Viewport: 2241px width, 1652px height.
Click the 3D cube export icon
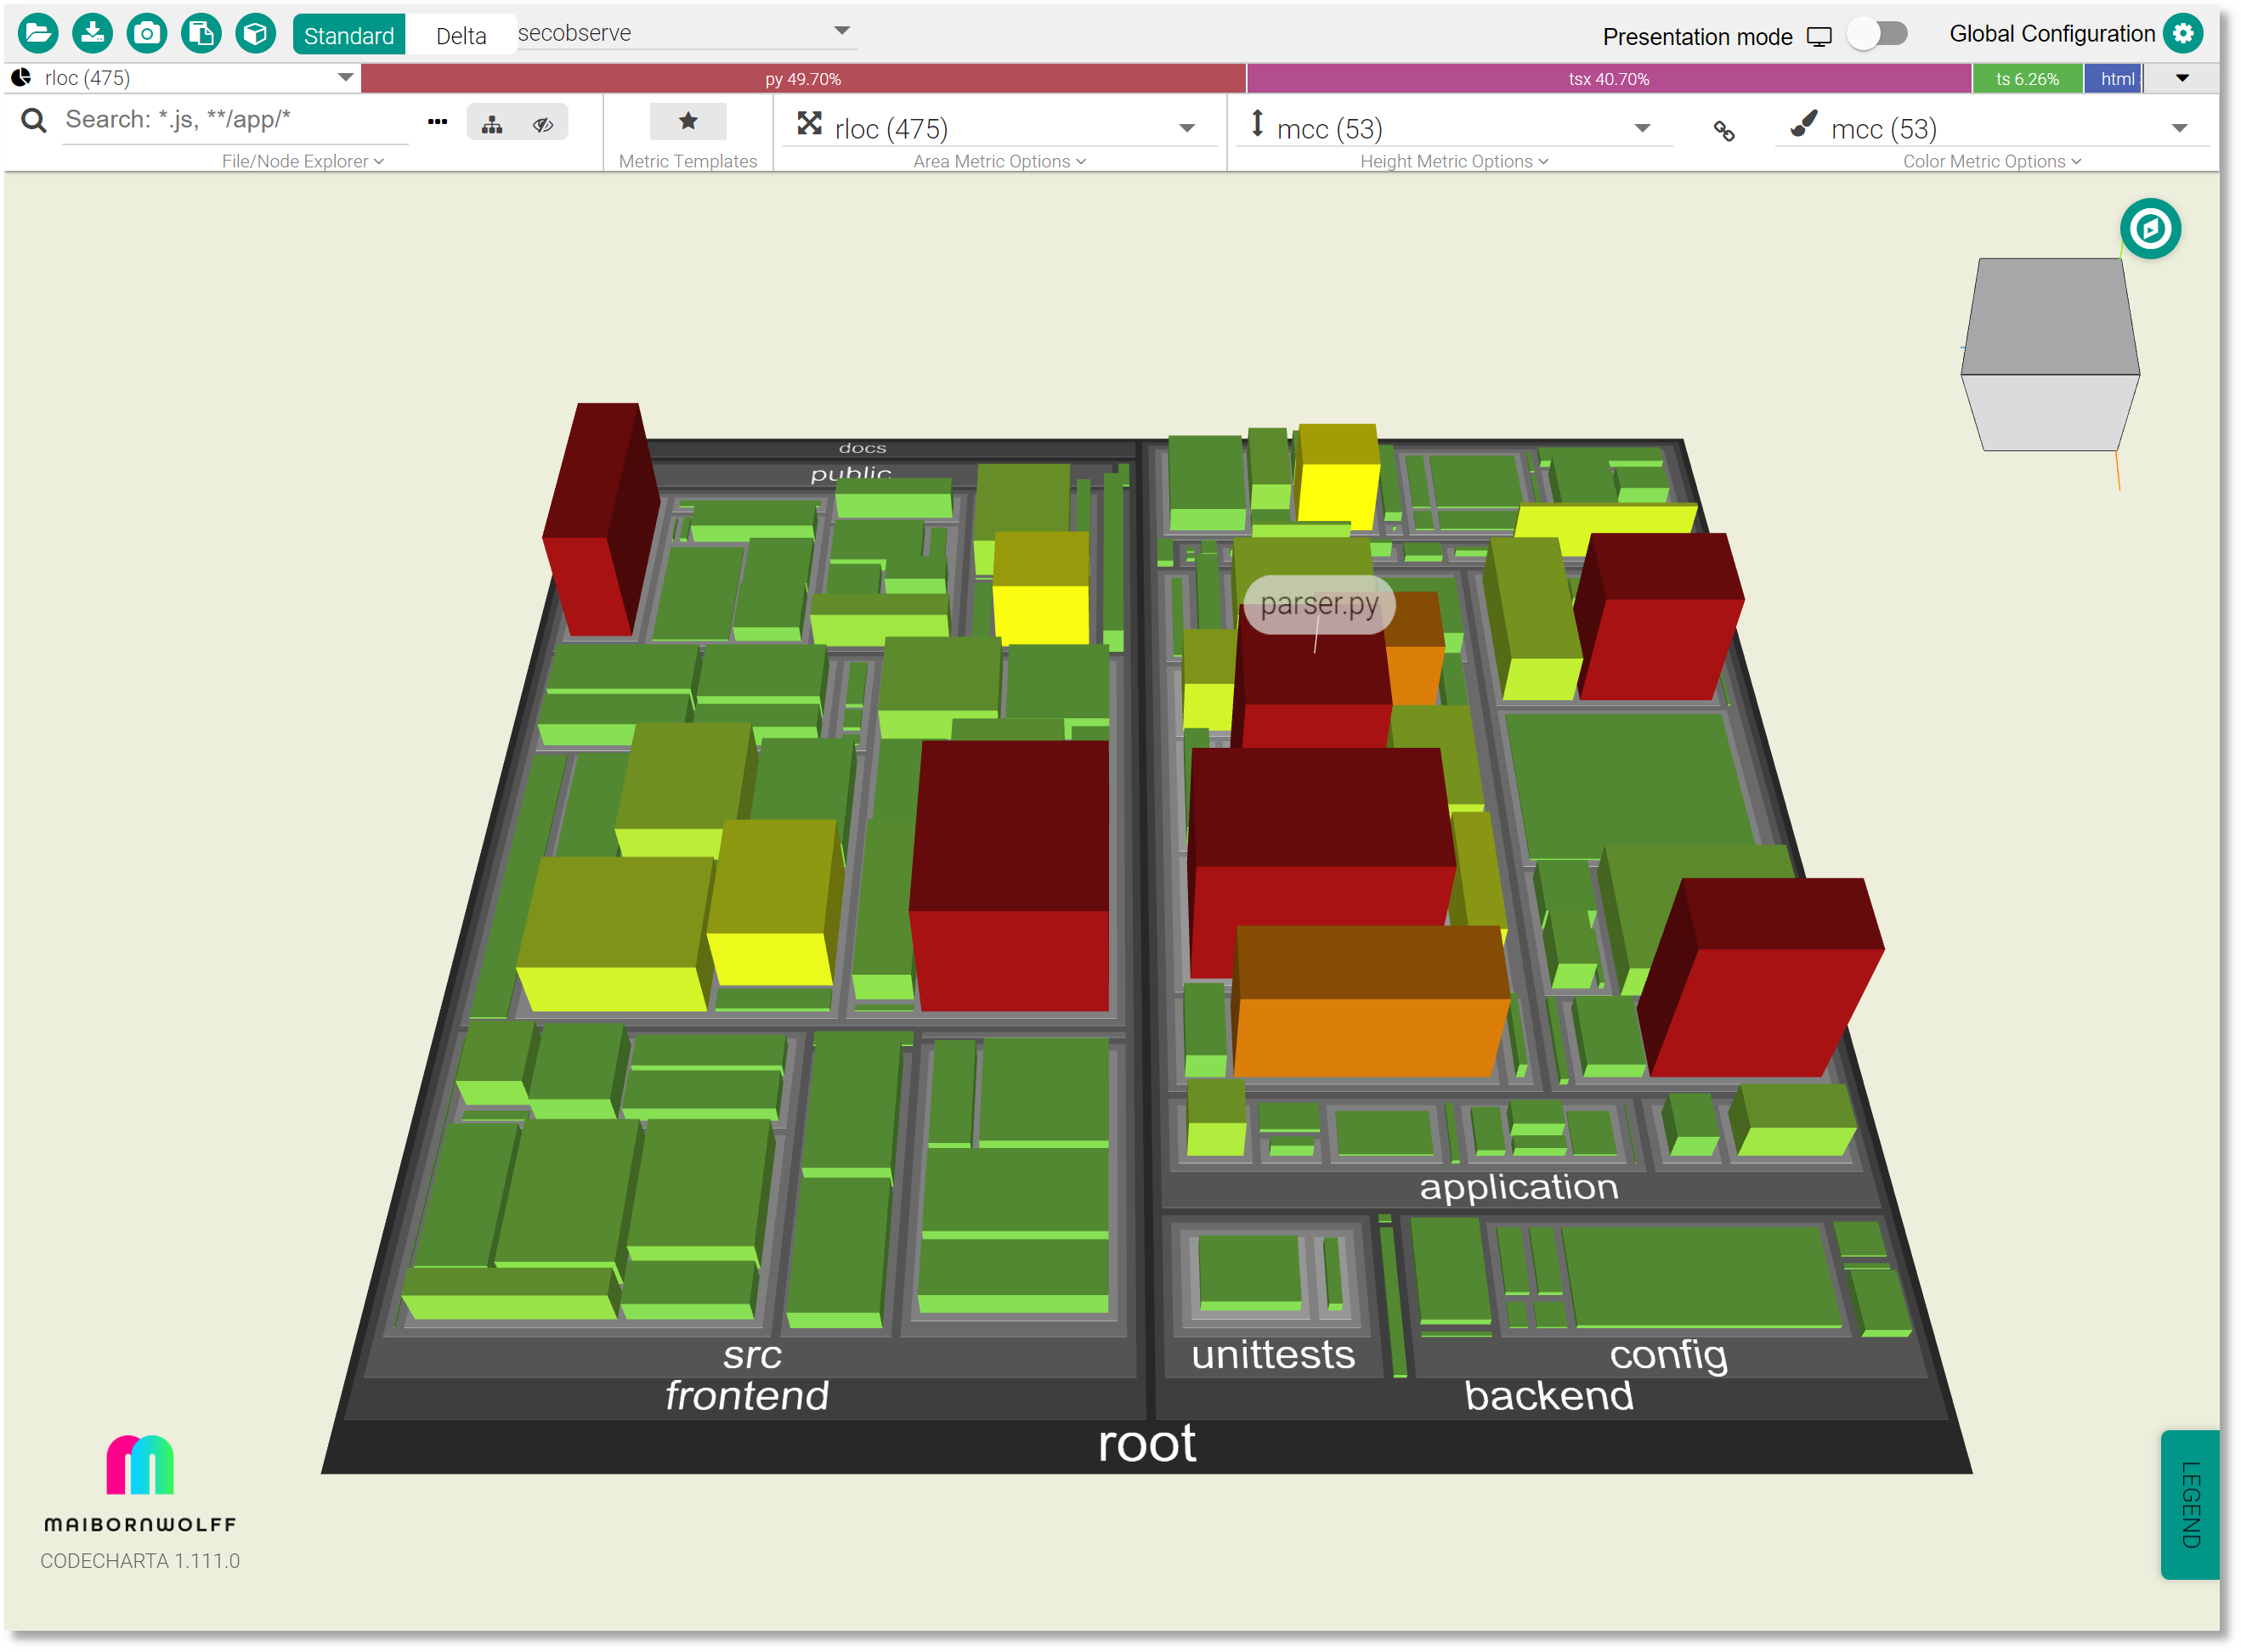coord(256,34)
